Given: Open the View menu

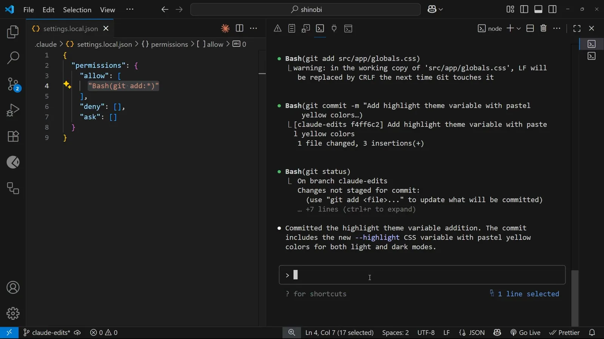Looking at the screenshot, I should (108, 10).
